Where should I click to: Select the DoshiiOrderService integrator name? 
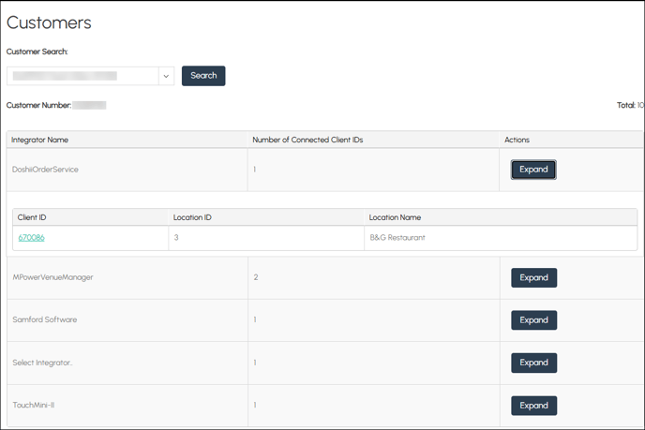coord(45,170)
